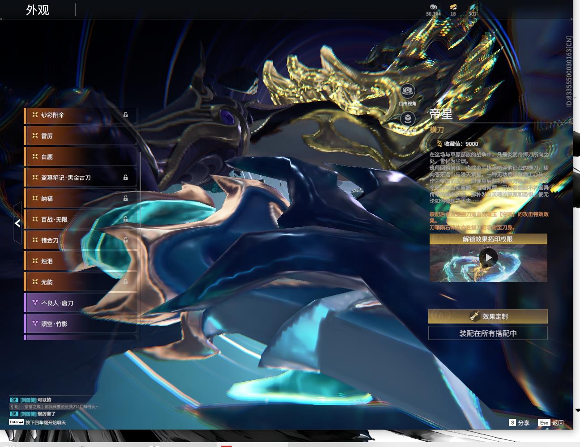
Task: Choose the 照空·竹影 item
Action: [81, 324]
